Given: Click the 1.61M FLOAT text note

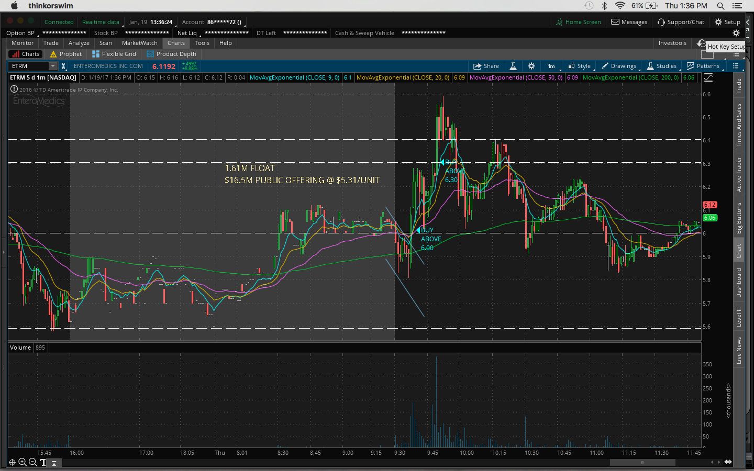Looking at the screenshot, I should pyautogui.click(x=250, y=168).
